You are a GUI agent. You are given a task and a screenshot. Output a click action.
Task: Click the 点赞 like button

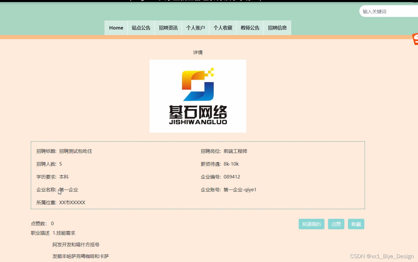[336, 224]
